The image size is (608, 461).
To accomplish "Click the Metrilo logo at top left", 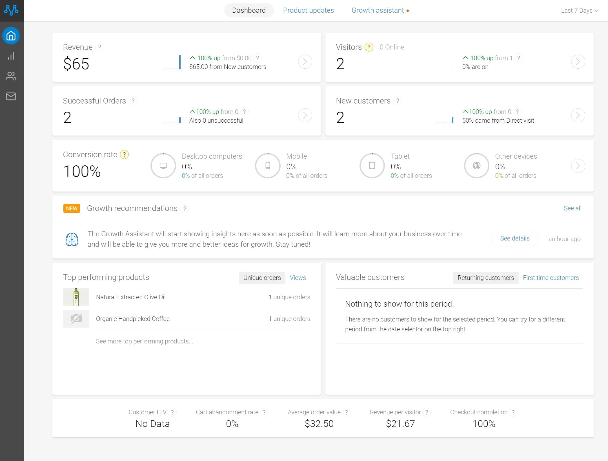I will (11, 10).
